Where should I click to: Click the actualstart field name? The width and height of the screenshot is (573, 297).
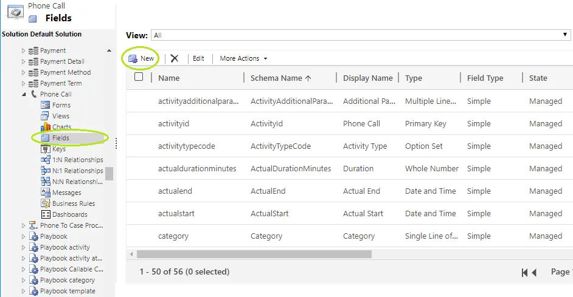click(176, 213)
